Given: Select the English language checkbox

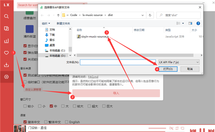Looking at the screenshot, I should (x=67, y=122).
